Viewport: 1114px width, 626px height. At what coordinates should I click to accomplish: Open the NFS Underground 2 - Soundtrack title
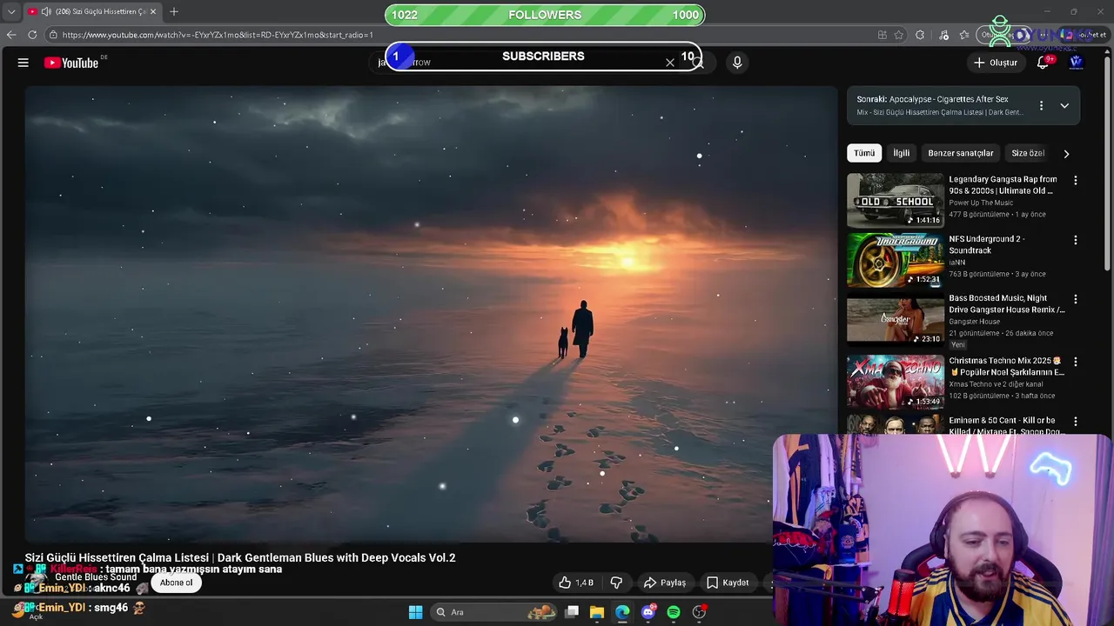click(986, 244)
